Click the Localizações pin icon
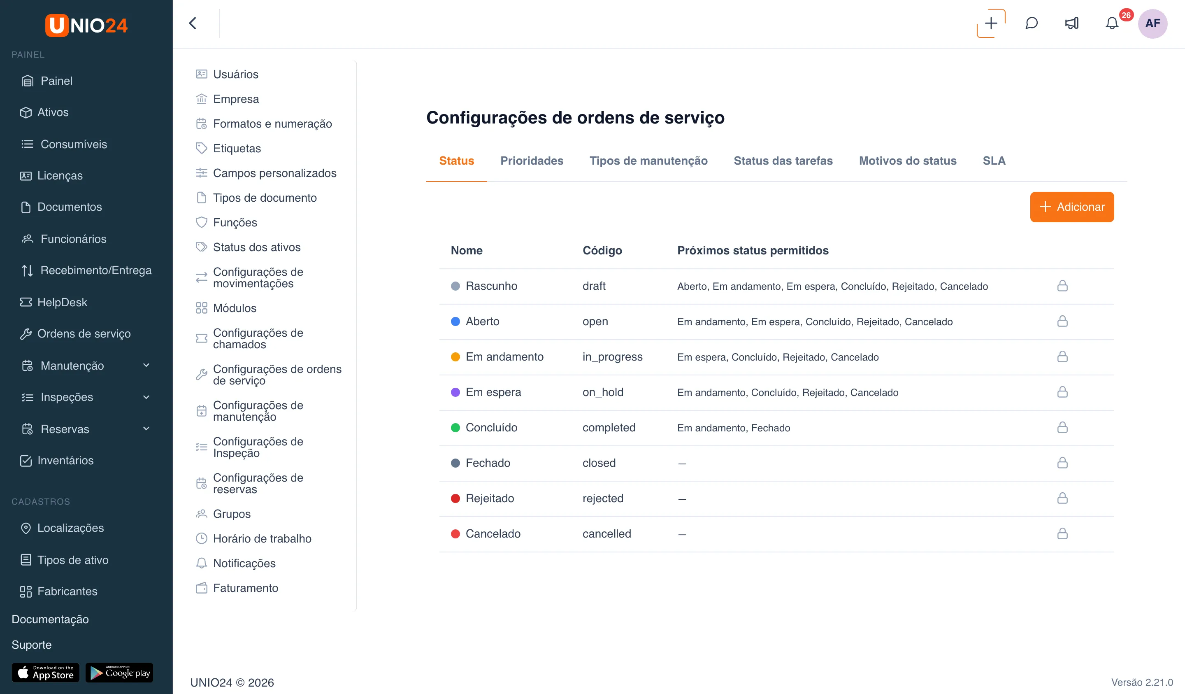 pos(26,528)
